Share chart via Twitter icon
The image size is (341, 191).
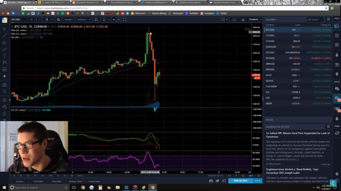click(x=217, y=181)
